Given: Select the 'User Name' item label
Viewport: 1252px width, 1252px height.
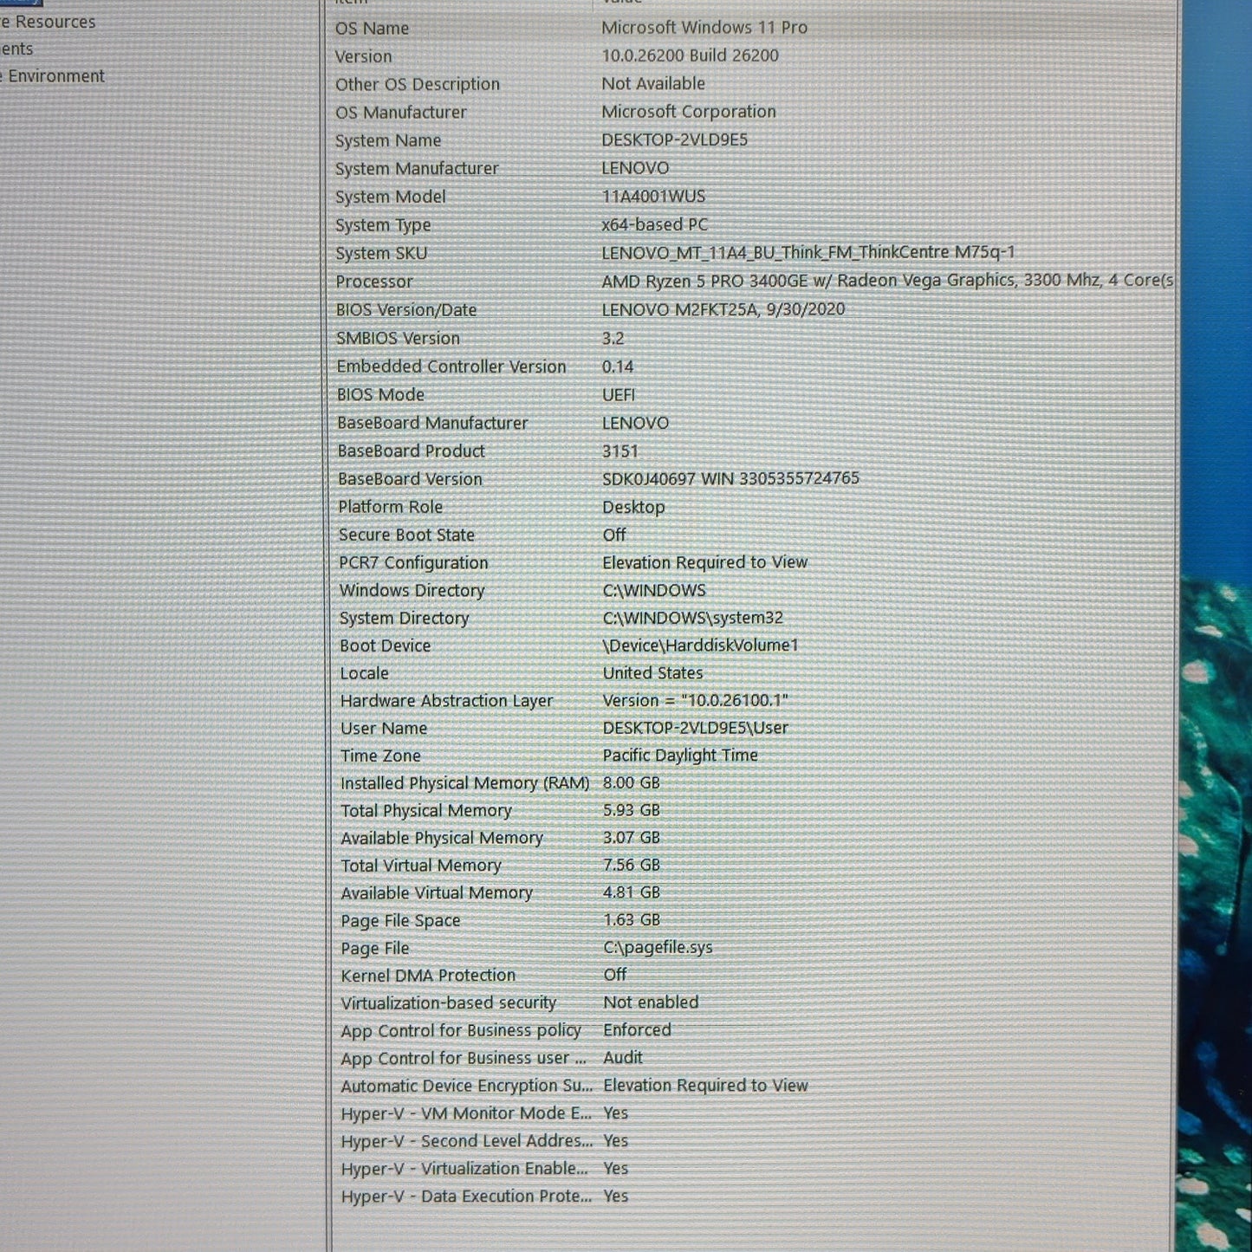Looking at the screenshot, I should pos(384,729).
